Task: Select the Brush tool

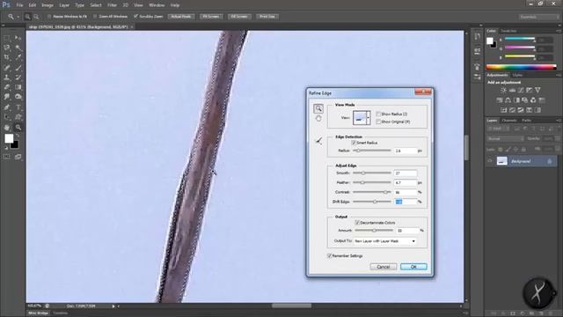Action: point(18,68)
